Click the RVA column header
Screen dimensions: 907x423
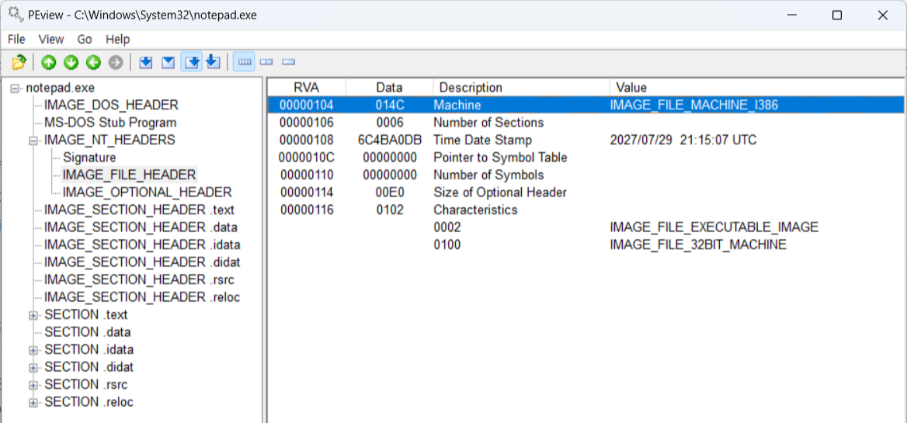tap(307, 87)
